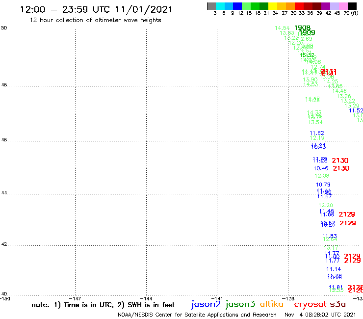Image resolution: width=363 pixels, height=319 pixels.
Task: Click wave height value '13.26'
Action: [344, 96]
